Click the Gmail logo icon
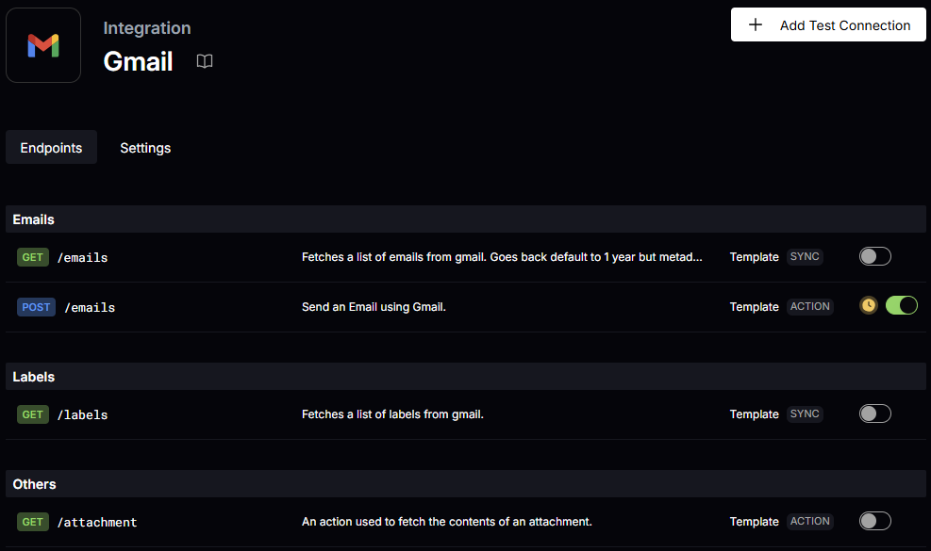 tap(43, 44)
